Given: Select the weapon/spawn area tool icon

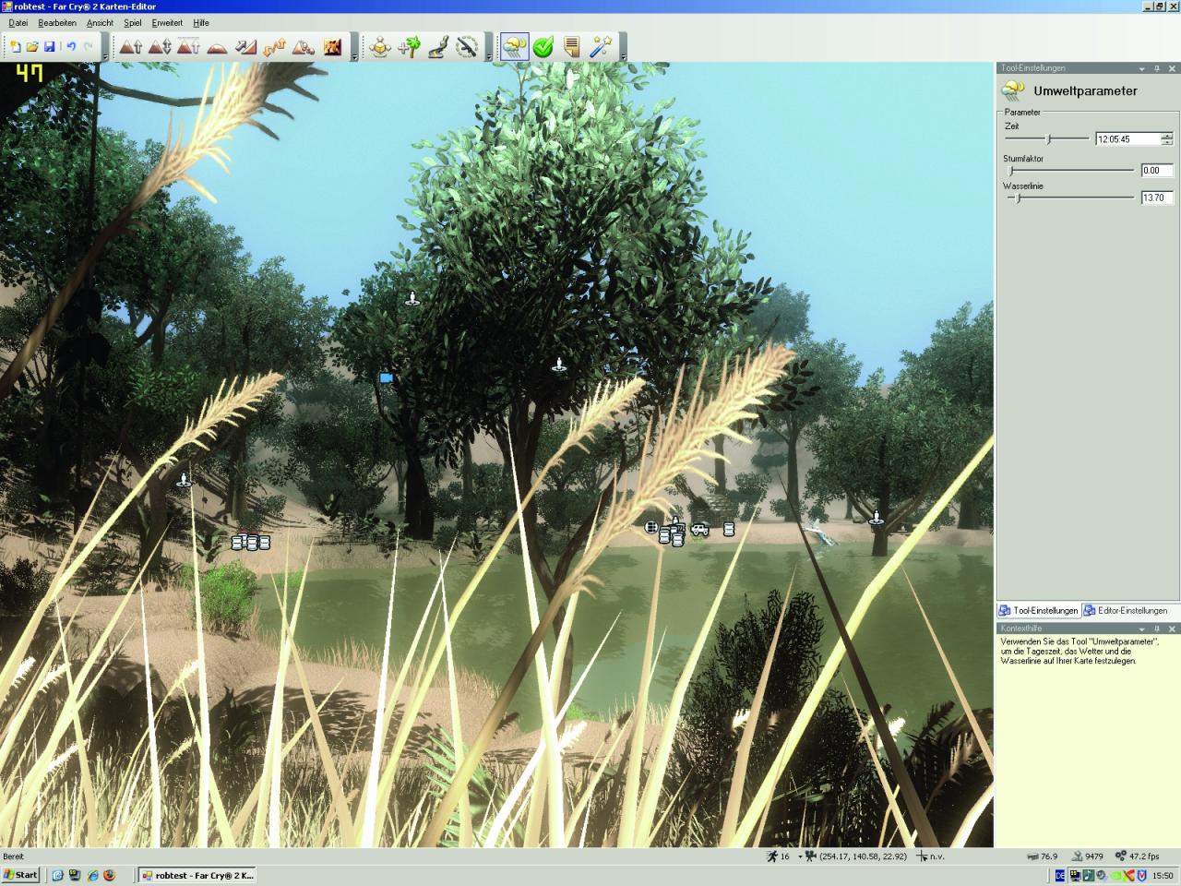Looking at the screenshot, I should click(467, 46).
